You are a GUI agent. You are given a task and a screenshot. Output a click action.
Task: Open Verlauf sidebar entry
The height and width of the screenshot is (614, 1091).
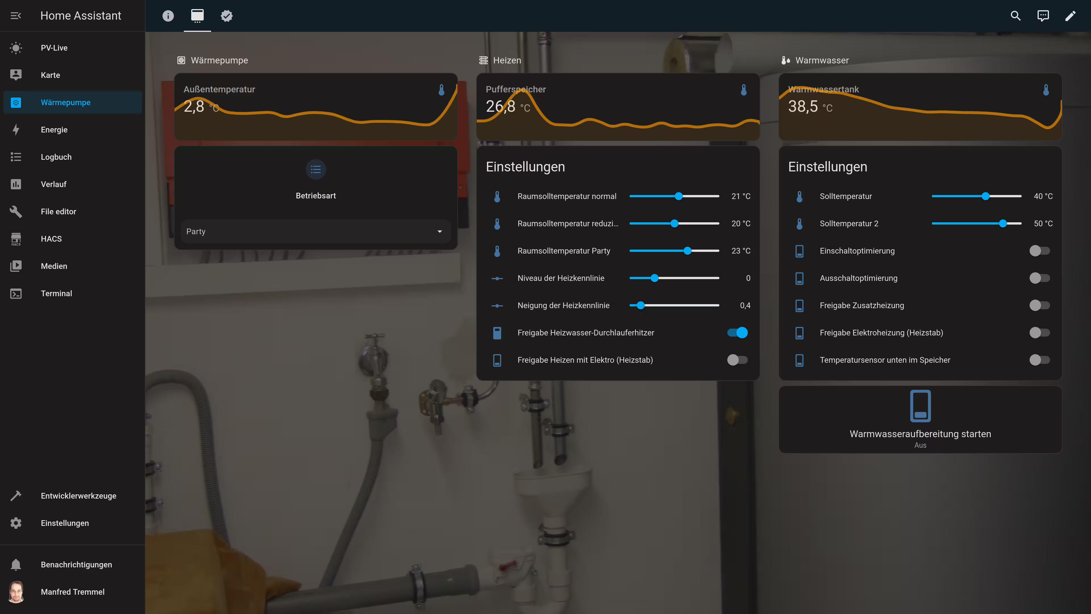(72, 184)
